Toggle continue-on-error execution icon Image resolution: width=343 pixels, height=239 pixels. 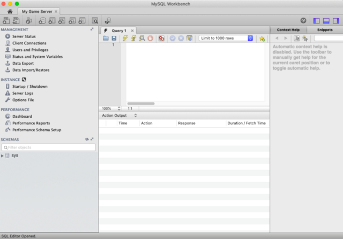(161, 38)
